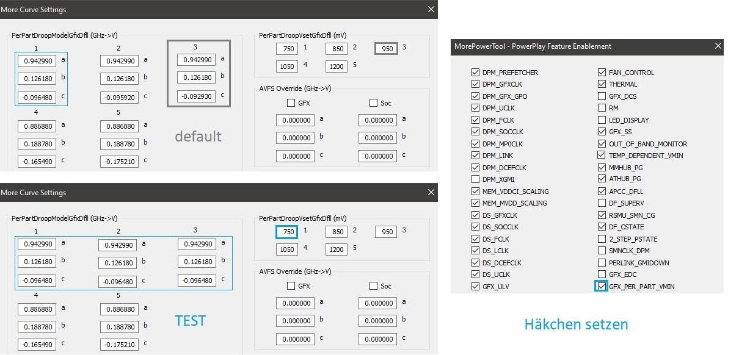Toggle the THERMAL checkbox
Viewport: 739px width, 355px height.
pos(602,84)
